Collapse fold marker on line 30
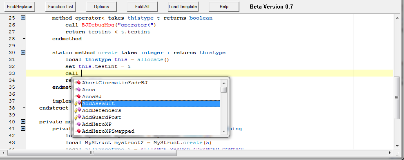The width and height of the screenshot is (404, 160). click(x=23, y=53)
